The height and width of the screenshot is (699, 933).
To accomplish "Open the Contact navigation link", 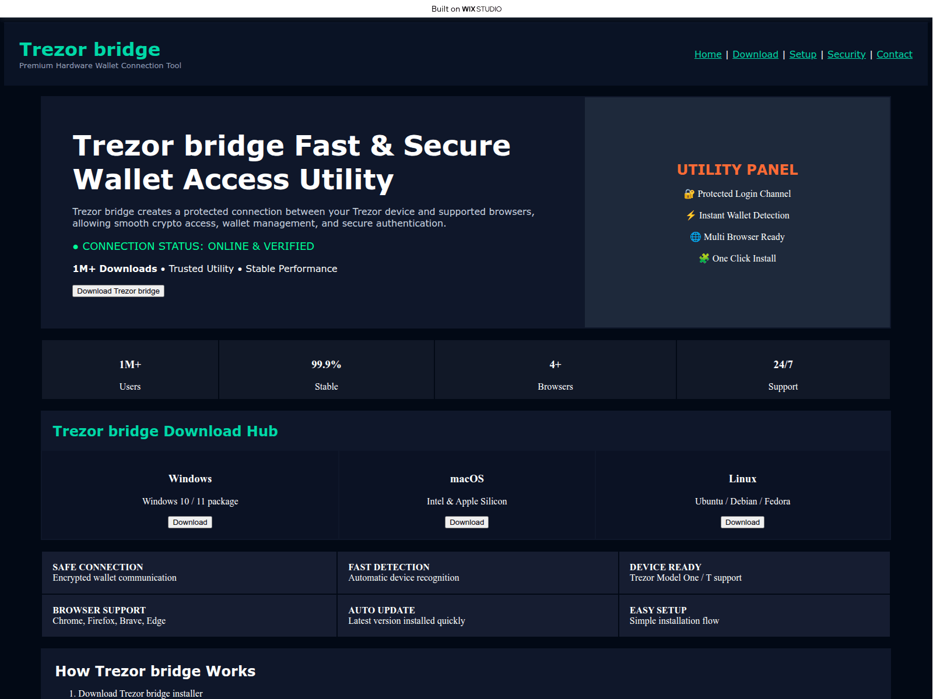I will (895, 54).
